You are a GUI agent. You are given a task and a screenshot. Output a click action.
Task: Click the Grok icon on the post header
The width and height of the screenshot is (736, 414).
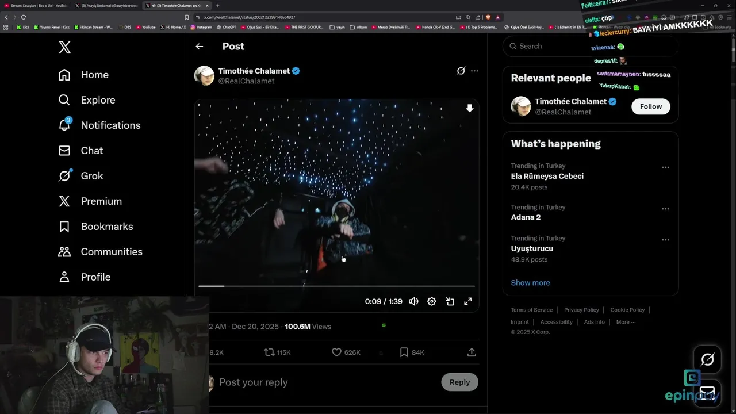[461, 71]
